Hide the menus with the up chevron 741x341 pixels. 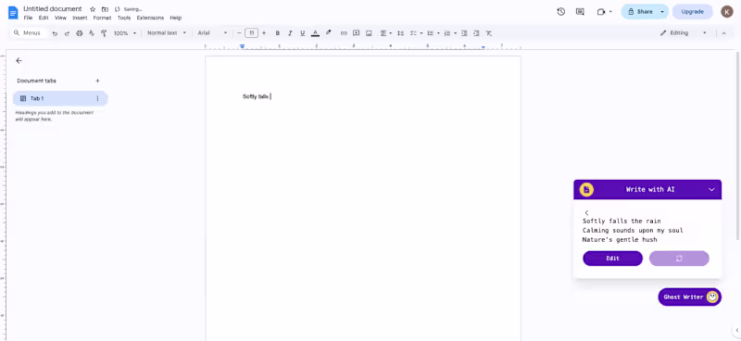coord(723,33)
